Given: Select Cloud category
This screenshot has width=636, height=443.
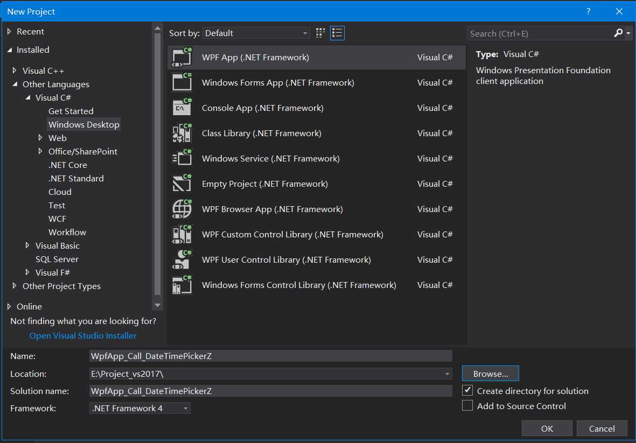Looking at the screenshot, I should click(x=60, y=192).
